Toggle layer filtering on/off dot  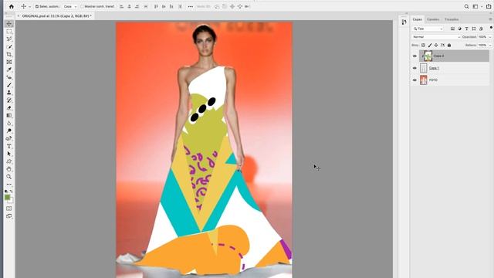[491, 28]
